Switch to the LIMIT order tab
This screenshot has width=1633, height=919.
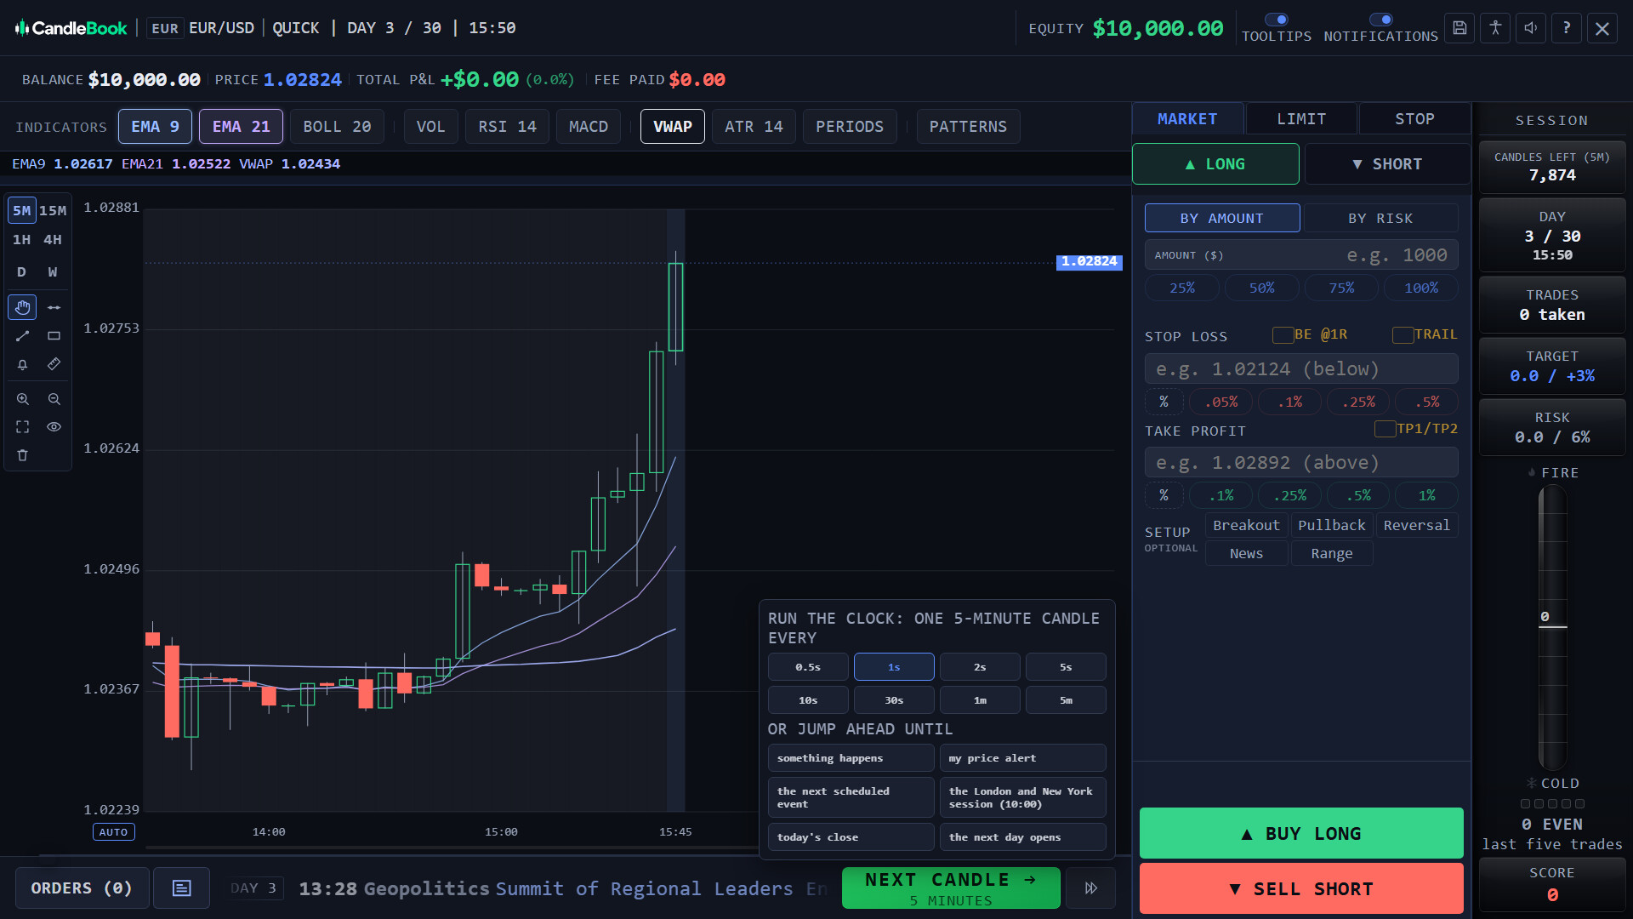coord(1301,119)
